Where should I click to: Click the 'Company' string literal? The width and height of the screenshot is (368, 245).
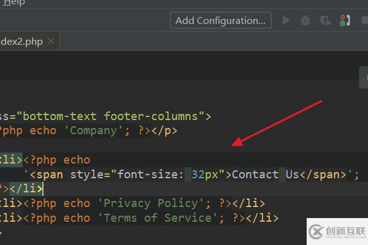pos(93,130)
